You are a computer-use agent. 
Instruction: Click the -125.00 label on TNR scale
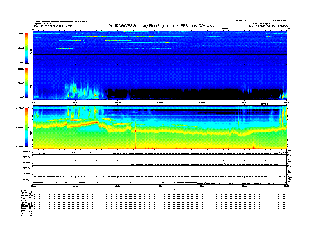click(x=20, y=108)
